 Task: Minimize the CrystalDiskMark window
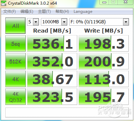click(x=104, y=2)
